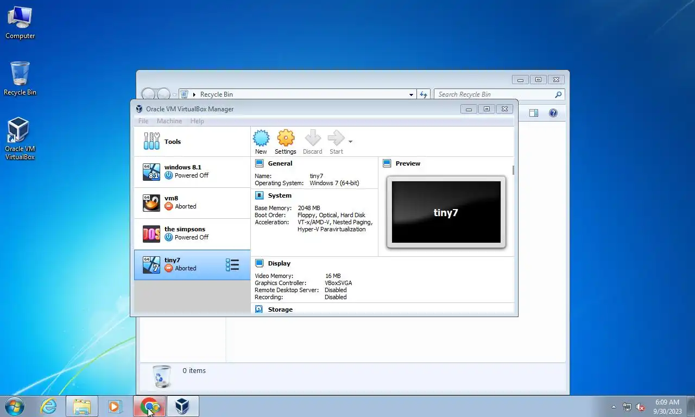Viewport: 695px width, 417px height.
Task: Click the 2048 MB base memory value
Action: [309, 208]
